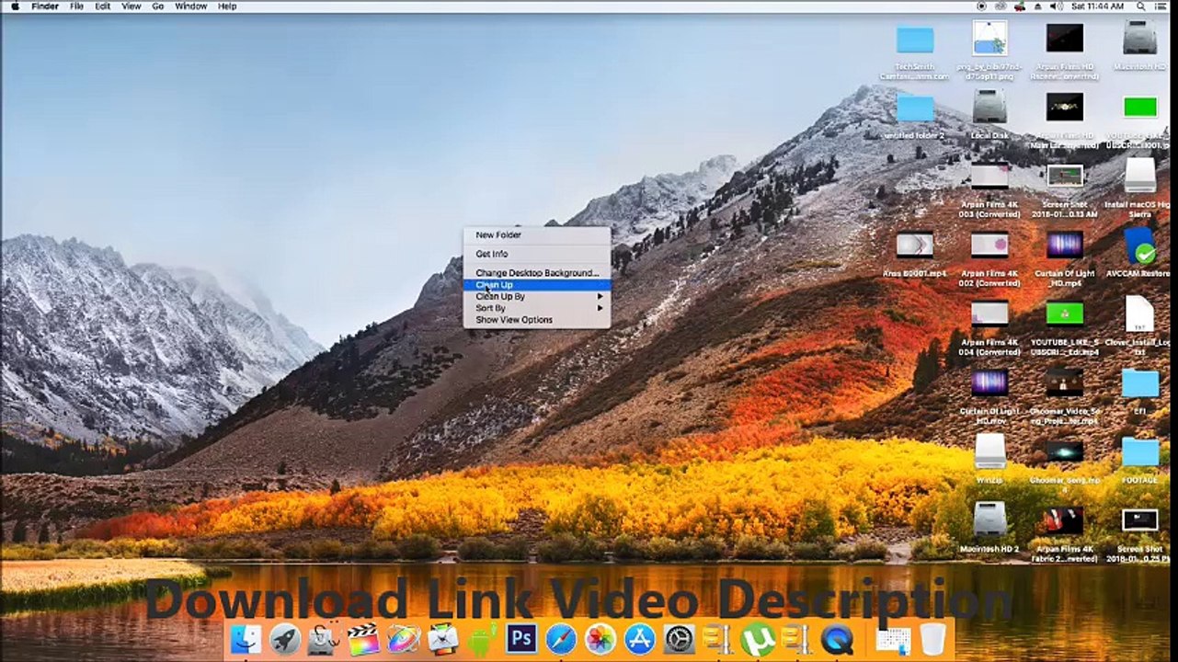Viewport: 1178px width, 662px height.
Task: Select Curtain Of Light _HD.mov thumbnail
Action: tap(989, 382)
